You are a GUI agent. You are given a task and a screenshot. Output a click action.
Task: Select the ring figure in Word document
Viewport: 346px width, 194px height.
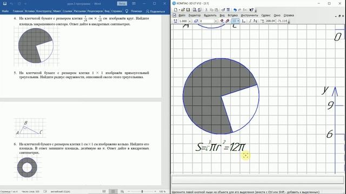click(x=27, y=168)
